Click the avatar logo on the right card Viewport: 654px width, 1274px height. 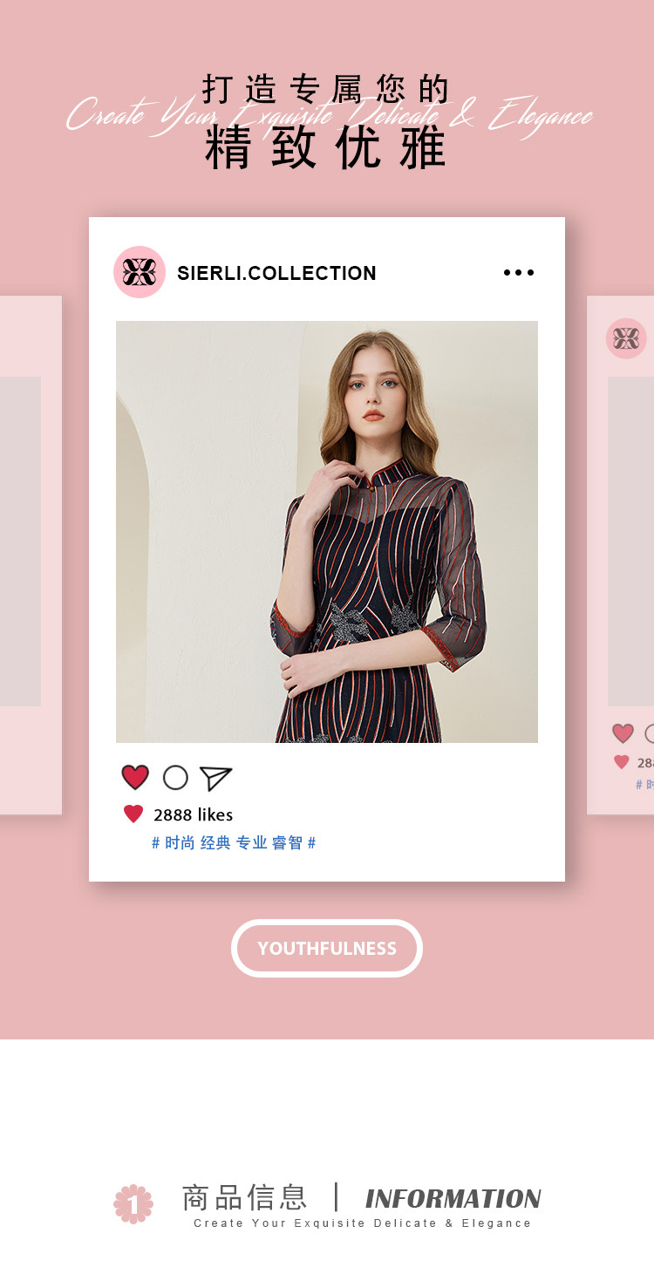click(x=626, y=338)
